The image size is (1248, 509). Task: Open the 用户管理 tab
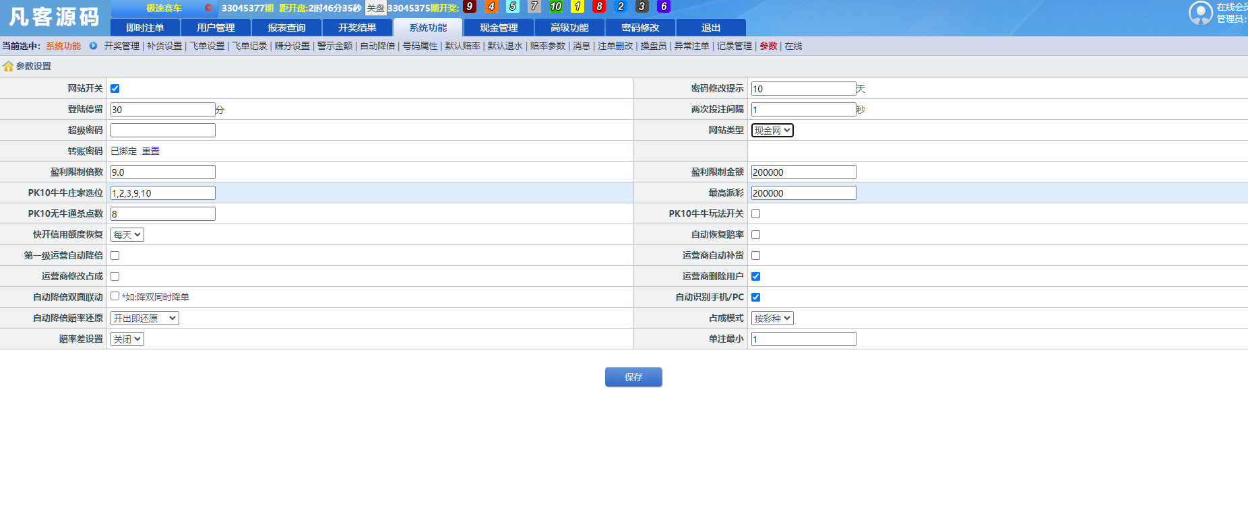point(216,28)
